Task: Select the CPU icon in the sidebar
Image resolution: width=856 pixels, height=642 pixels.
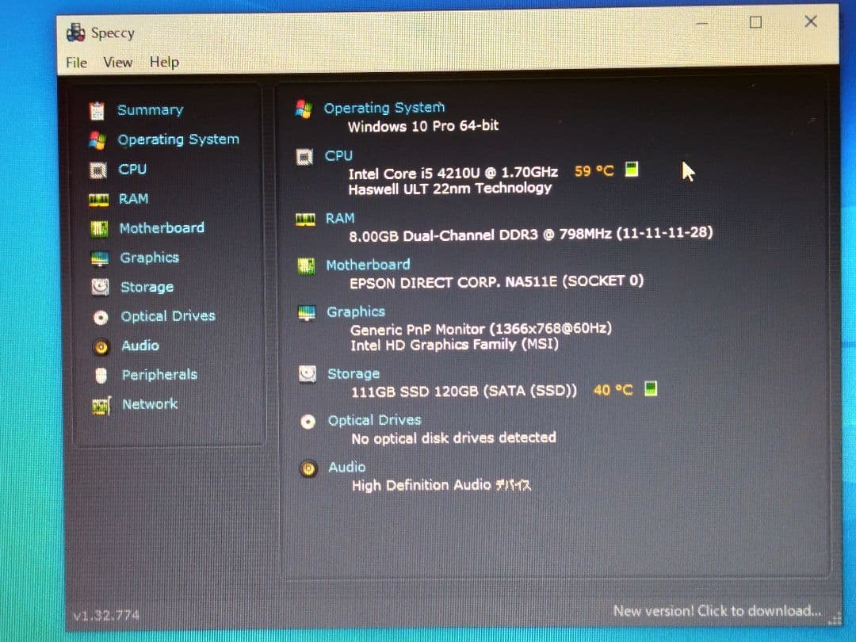Action: [97, 169]
